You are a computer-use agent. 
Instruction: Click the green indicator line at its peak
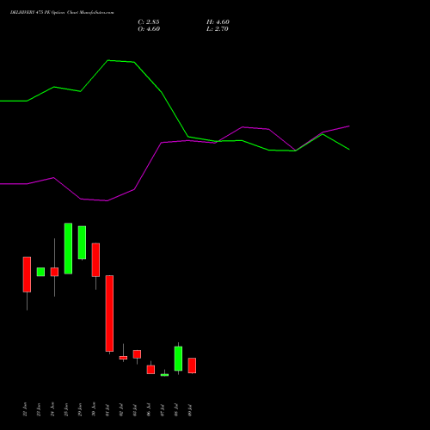tap(108, 60)
